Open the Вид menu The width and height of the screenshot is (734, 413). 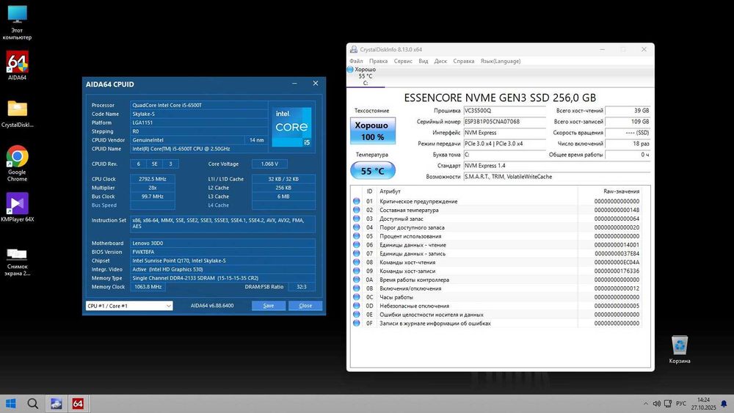coord(424,62)
